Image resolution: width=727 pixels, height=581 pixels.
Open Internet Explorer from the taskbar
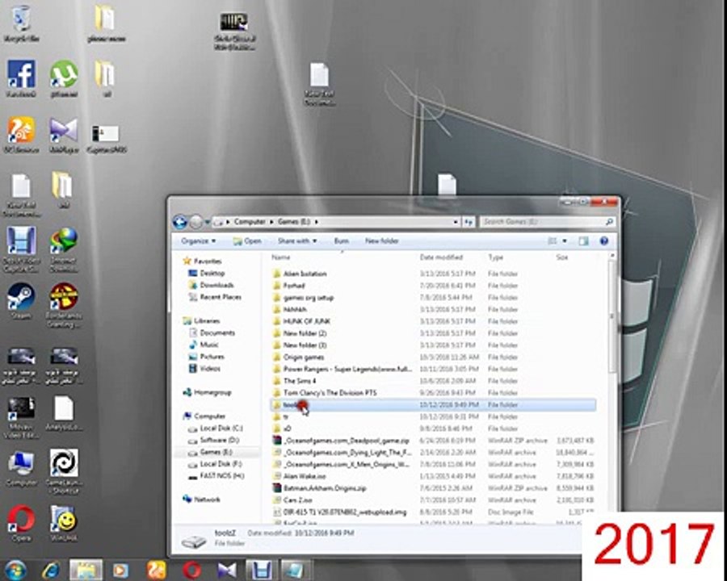pos(50,571)
